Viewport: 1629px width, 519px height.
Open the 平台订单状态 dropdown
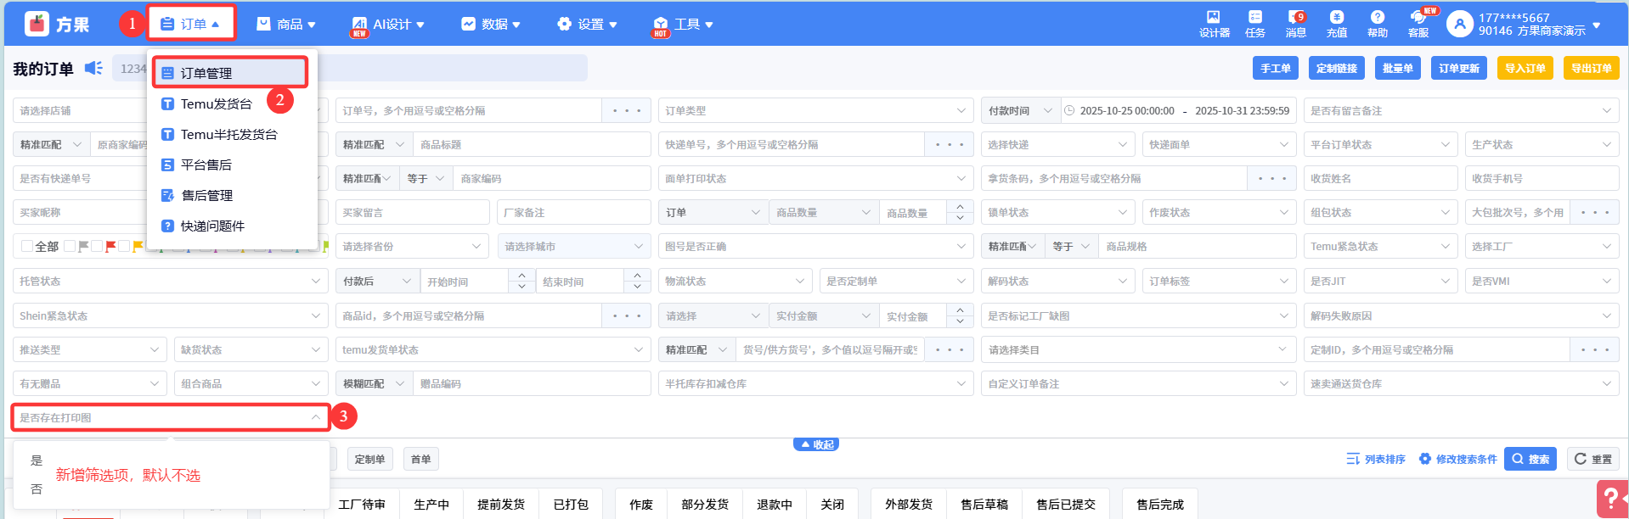(1379, 145)
